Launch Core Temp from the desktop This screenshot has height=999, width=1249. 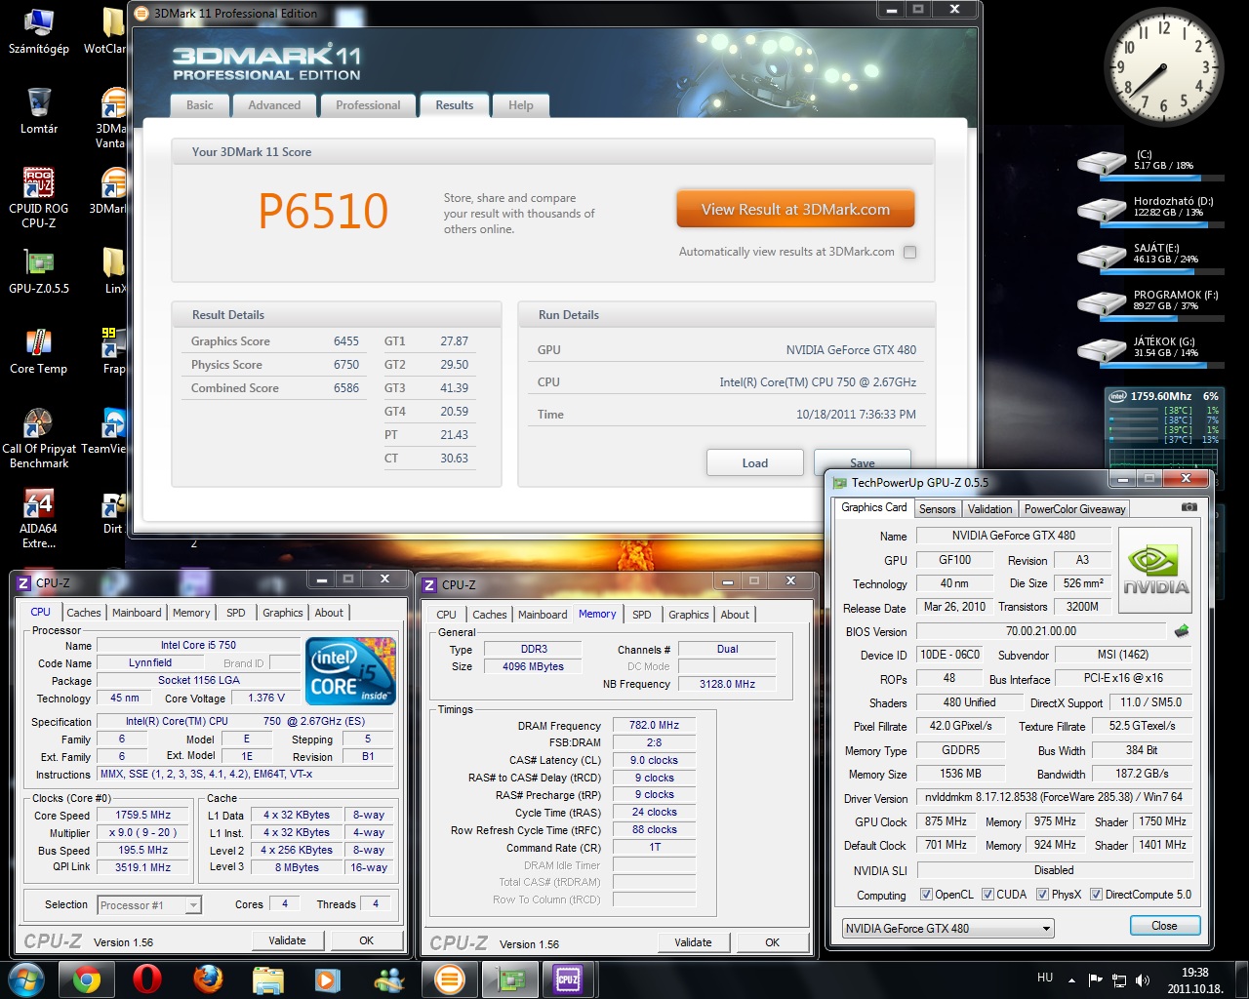pyautogui.click(x=39, y=351)
